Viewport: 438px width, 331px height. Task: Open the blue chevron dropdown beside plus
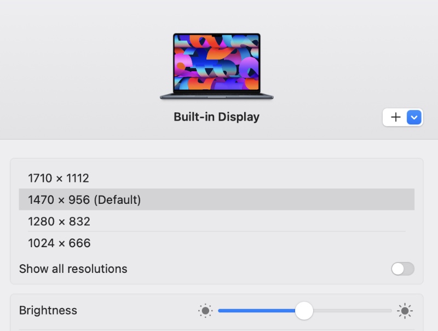pos(414,117)
